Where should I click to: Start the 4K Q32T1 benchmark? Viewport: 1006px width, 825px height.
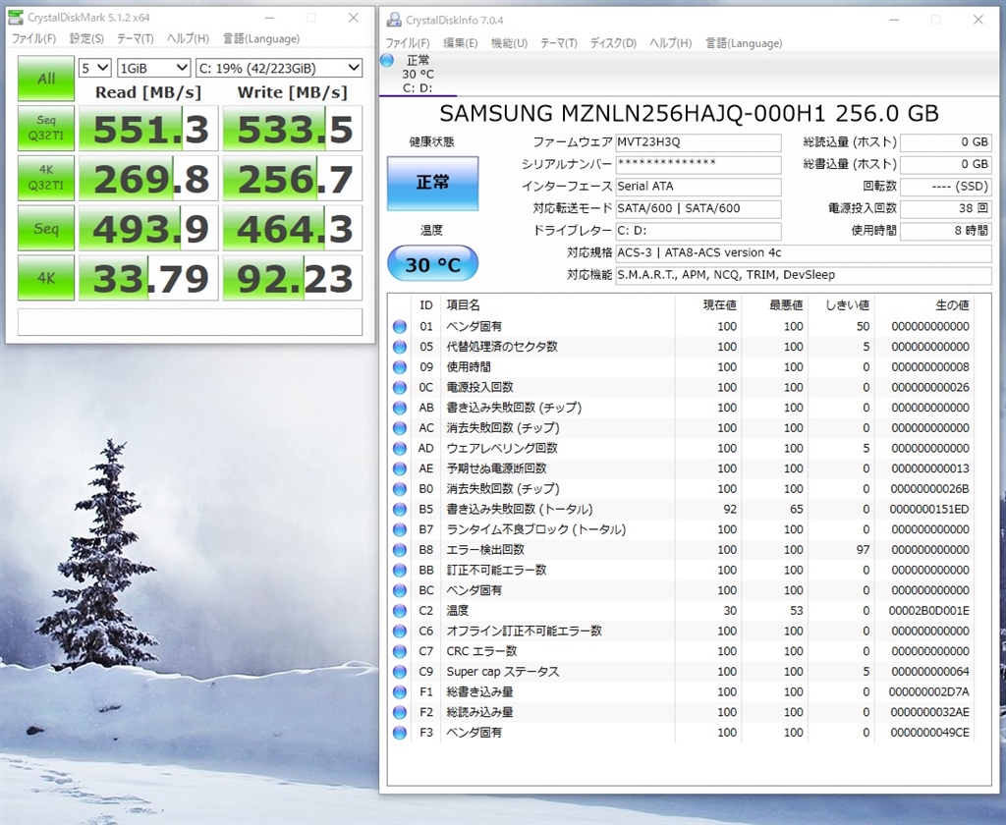coord(46,178)
